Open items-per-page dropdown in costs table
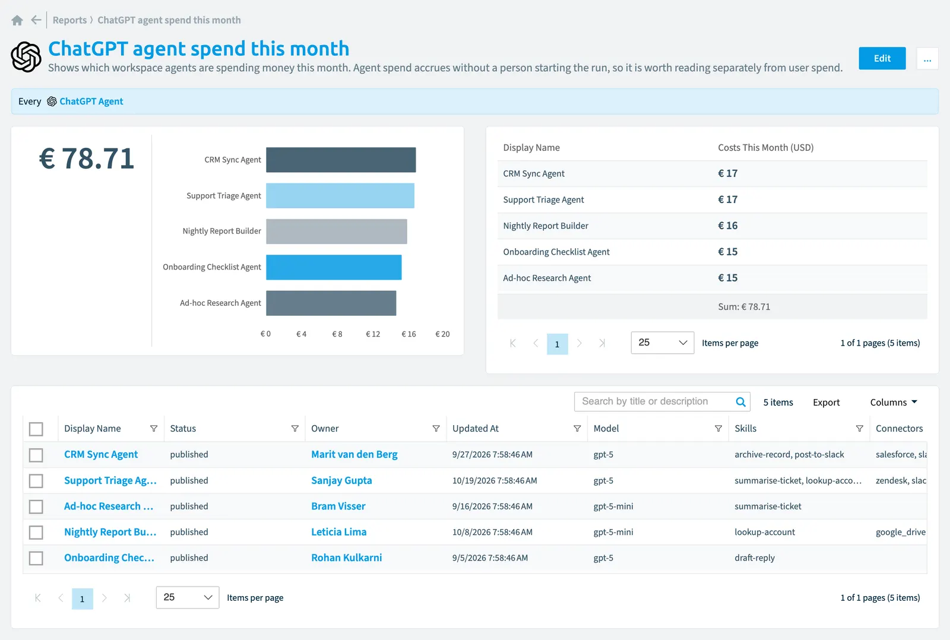The image size is (950, 640). 662,343
